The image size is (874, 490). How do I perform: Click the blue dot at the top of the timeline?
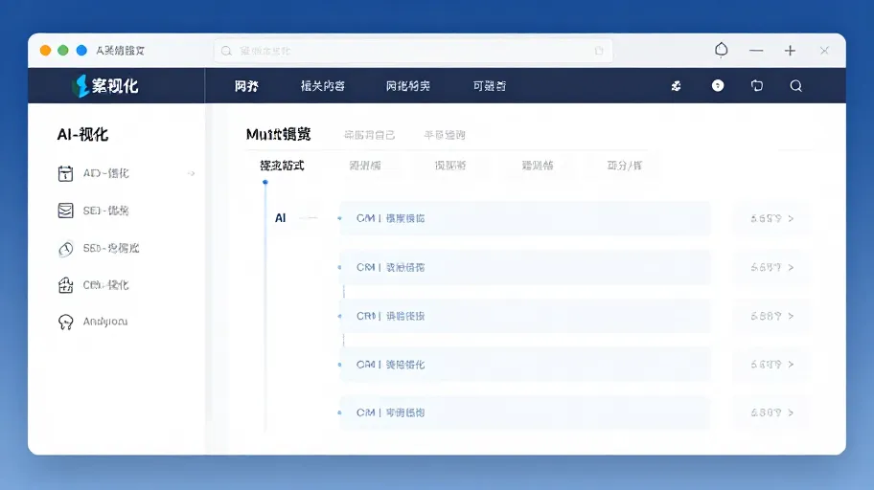click(x=265, y=182)
